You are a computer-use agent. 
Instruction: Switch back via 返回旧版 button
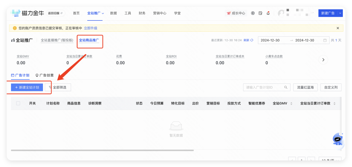click(x=56, y=13)
